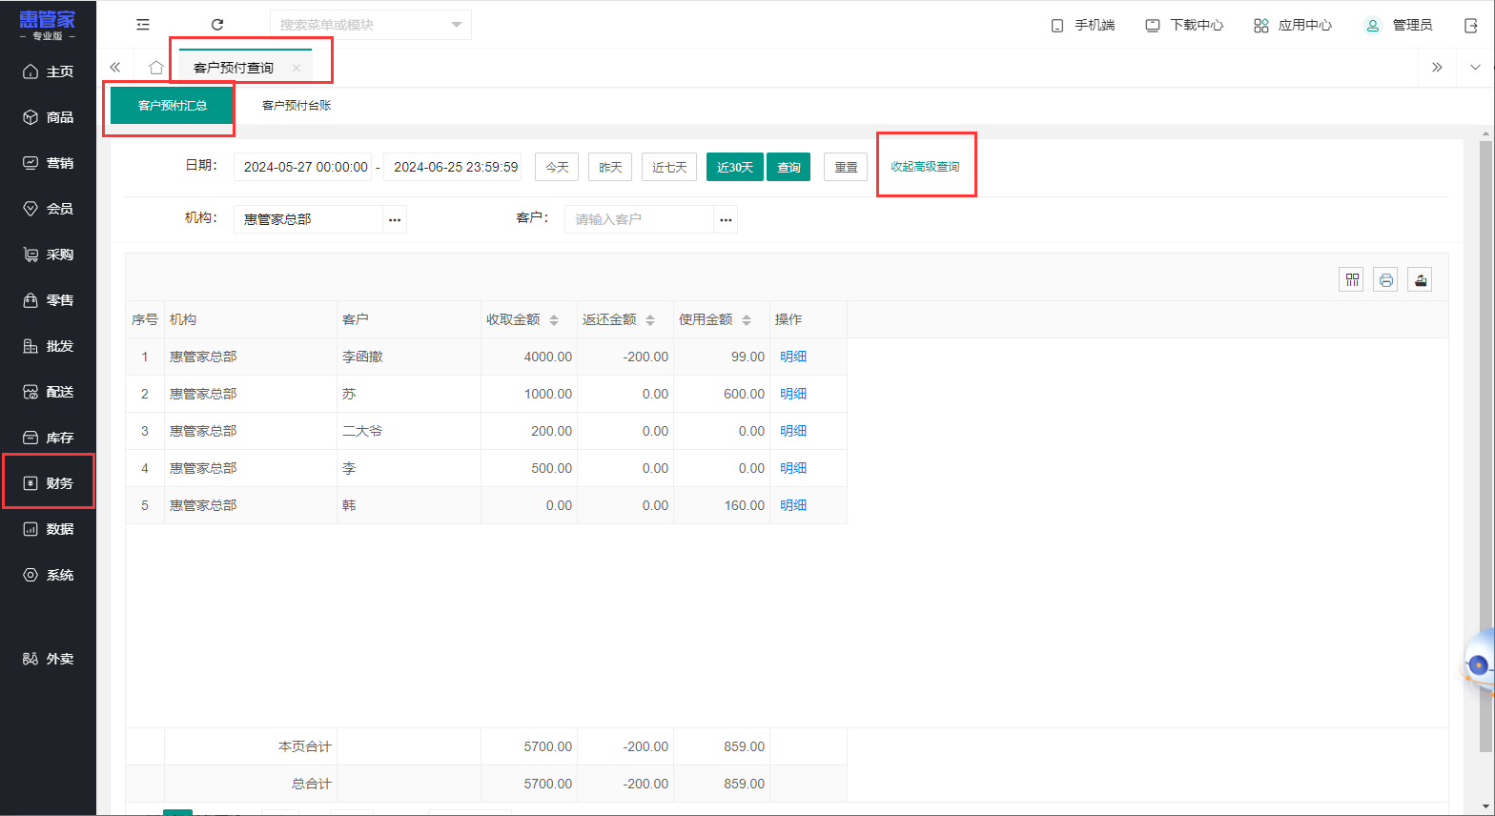Switch to 客户预付台账 tab
Viewport: 1495px width, 816px height.
click(297, 105)
